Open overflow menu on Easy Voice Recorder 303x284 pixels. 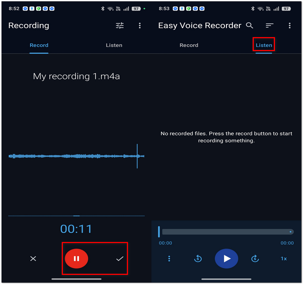(x=289, y=25)
